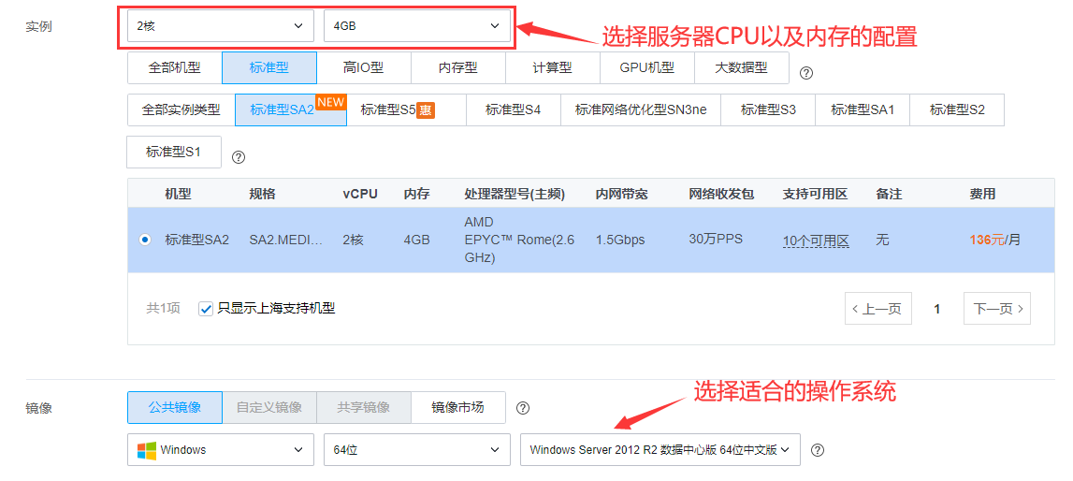
Task: Select the 标准型S1 instance type
Action: tap(174, 152)
